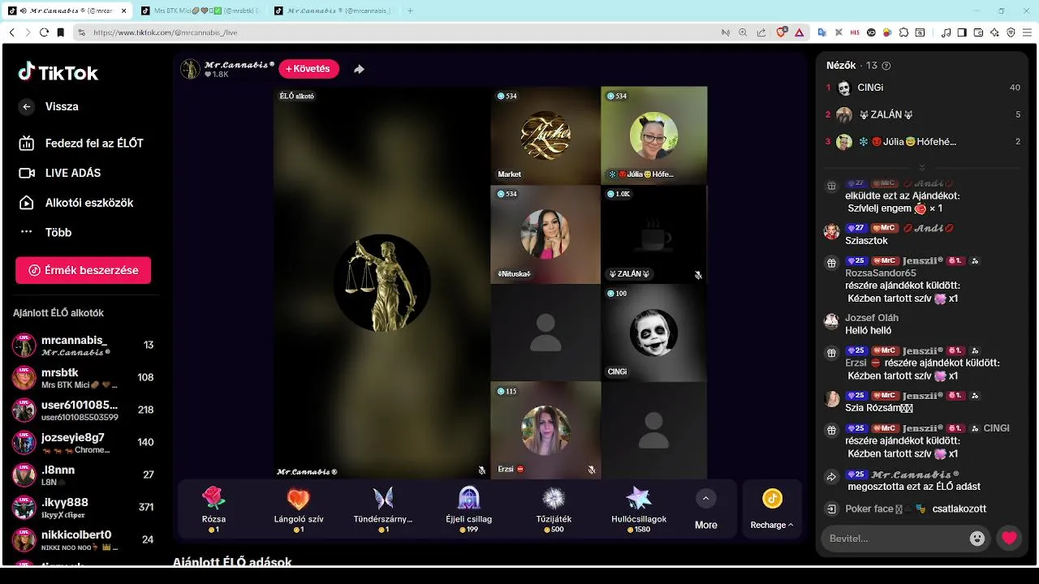This screenshot has height=584, width=1039.
Task: Open recommended live mrsbtk
Action: pyautogui.click(x=83, y=377)
